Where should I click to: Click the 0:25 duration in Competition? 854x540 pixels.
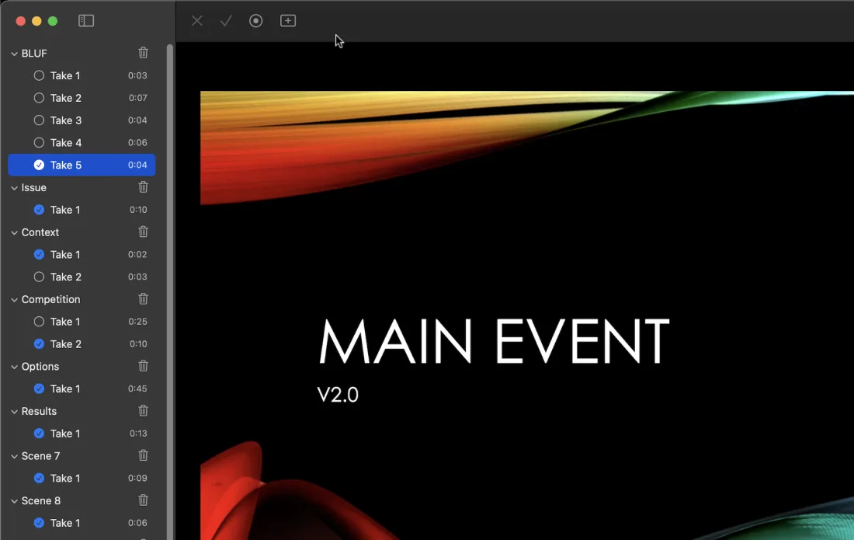(137, 322)
